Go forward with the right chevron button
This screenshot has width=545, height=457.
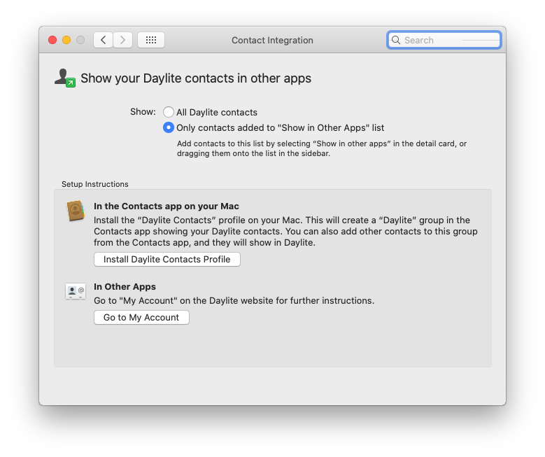[122, 40]
